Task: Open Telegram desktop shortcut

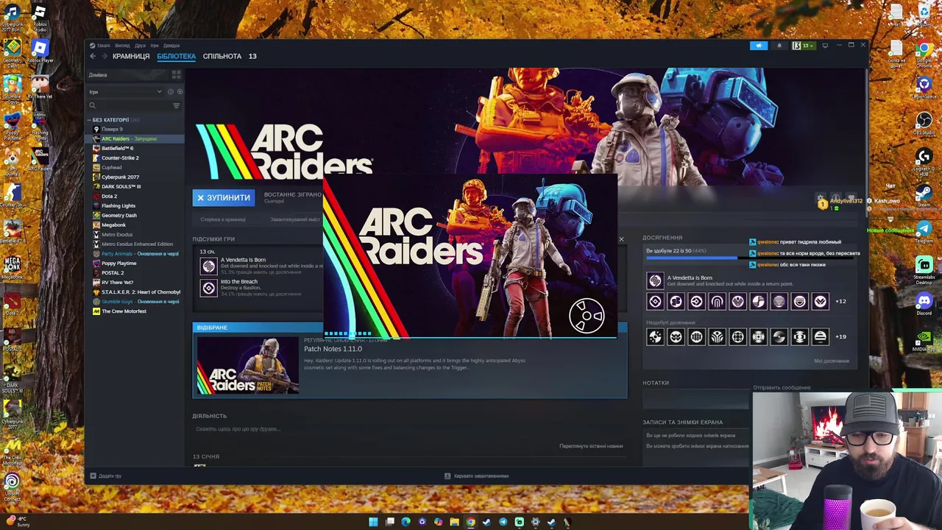Action: click(x=924, y=232)
